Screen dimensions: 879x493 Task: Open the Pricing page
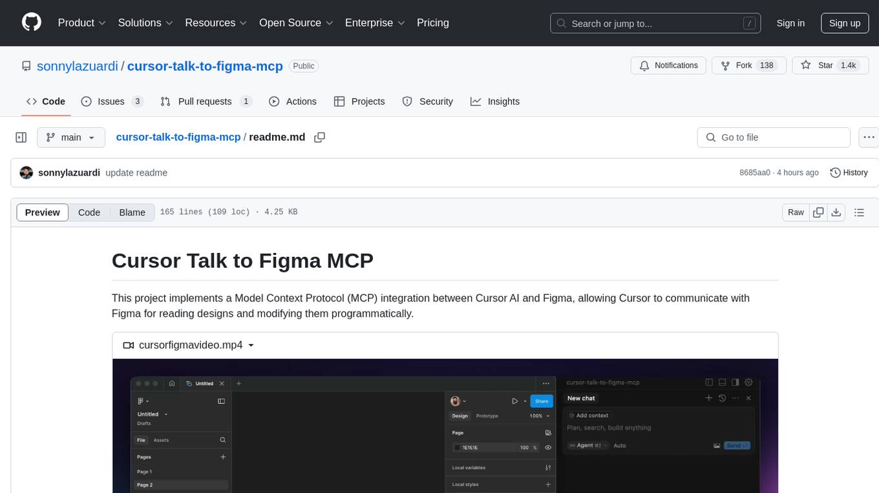click(433, 23)
